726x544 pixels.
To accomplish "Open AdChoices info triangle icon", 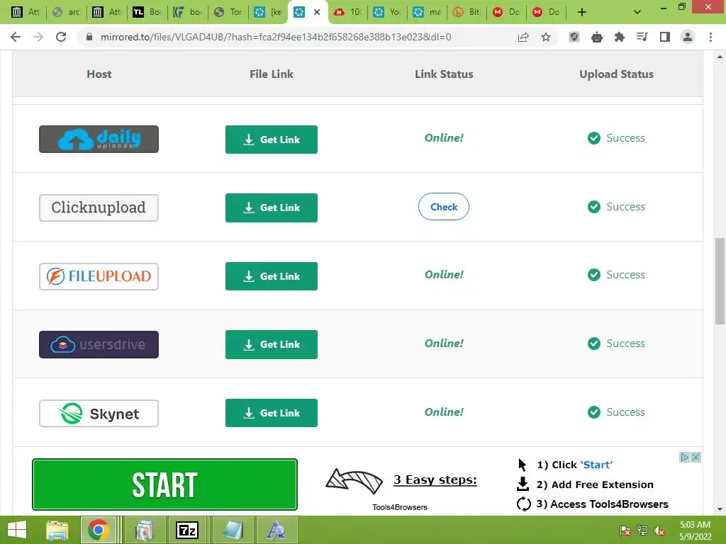I will point(685,457).
